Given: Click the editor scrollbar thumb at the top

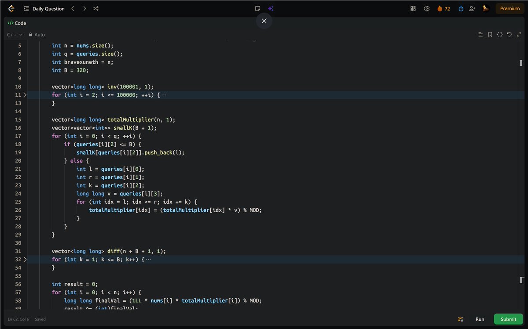Looking at the screenshot, I should tap(521, 63).
